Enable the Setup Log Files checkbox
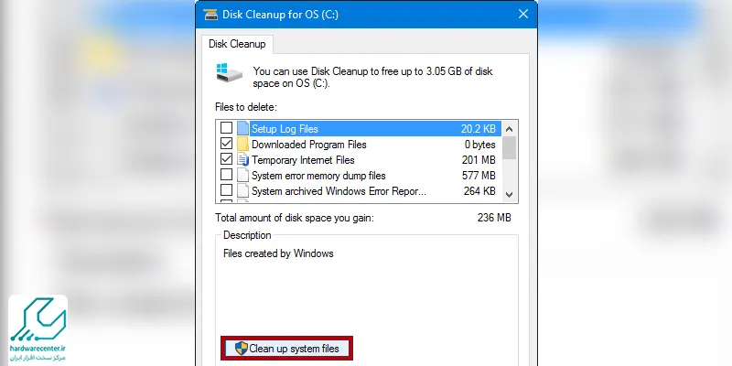This screenshot has height=366, width=732. (226, 128)
